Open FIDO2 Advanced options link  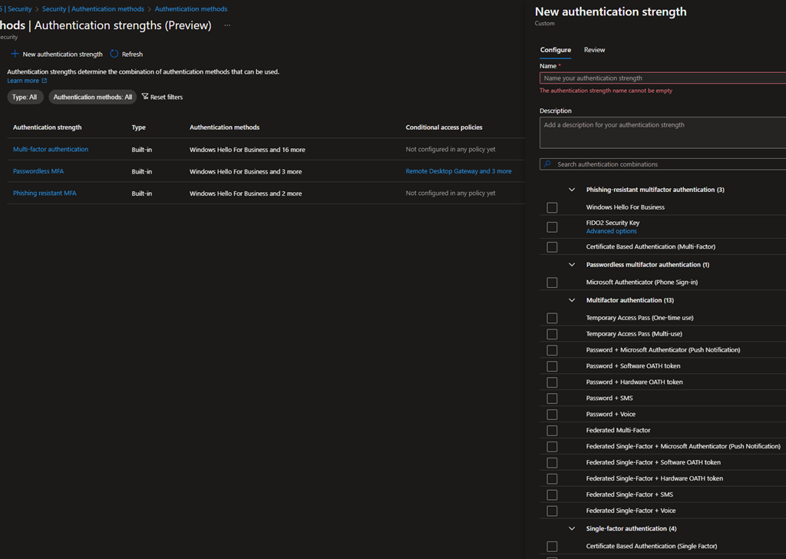(x=611, y=231)
